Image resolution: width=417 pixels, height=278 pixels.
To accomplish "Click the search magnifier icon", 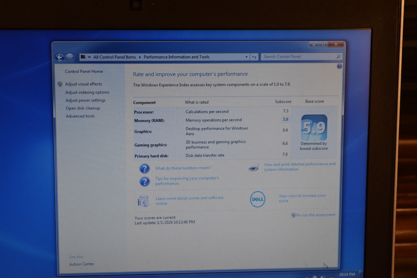I will (x=338, y=56).
